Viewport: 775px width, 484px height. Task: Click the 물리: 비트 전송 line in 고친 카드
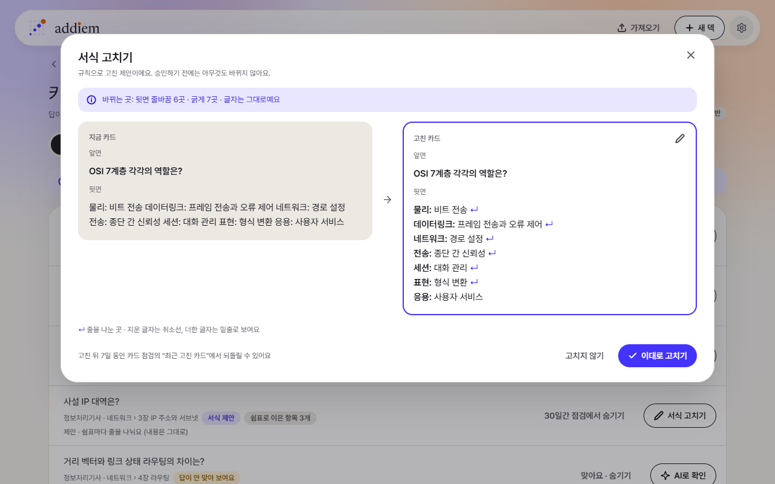(440, 210)
